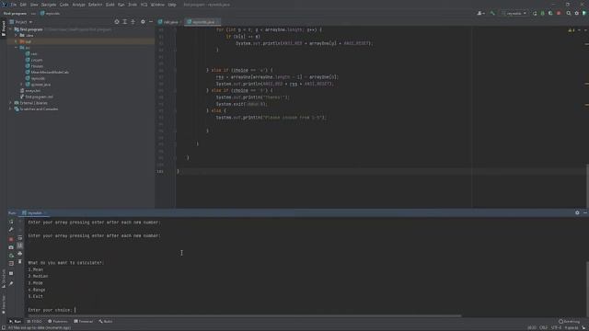Click the wrench icon in Run panel sidebar
The height and width of the screenshot is (331, 589).
tap(11, 230)
